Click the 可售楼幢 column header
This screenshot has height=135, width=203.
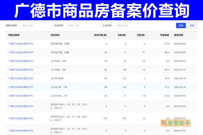164,35
